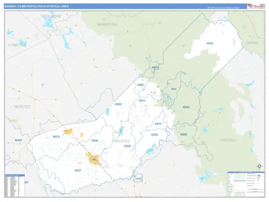Viewport: 269px width, 202px height.
Task: Click ZIP code label 93645
Action: [158, 124]
